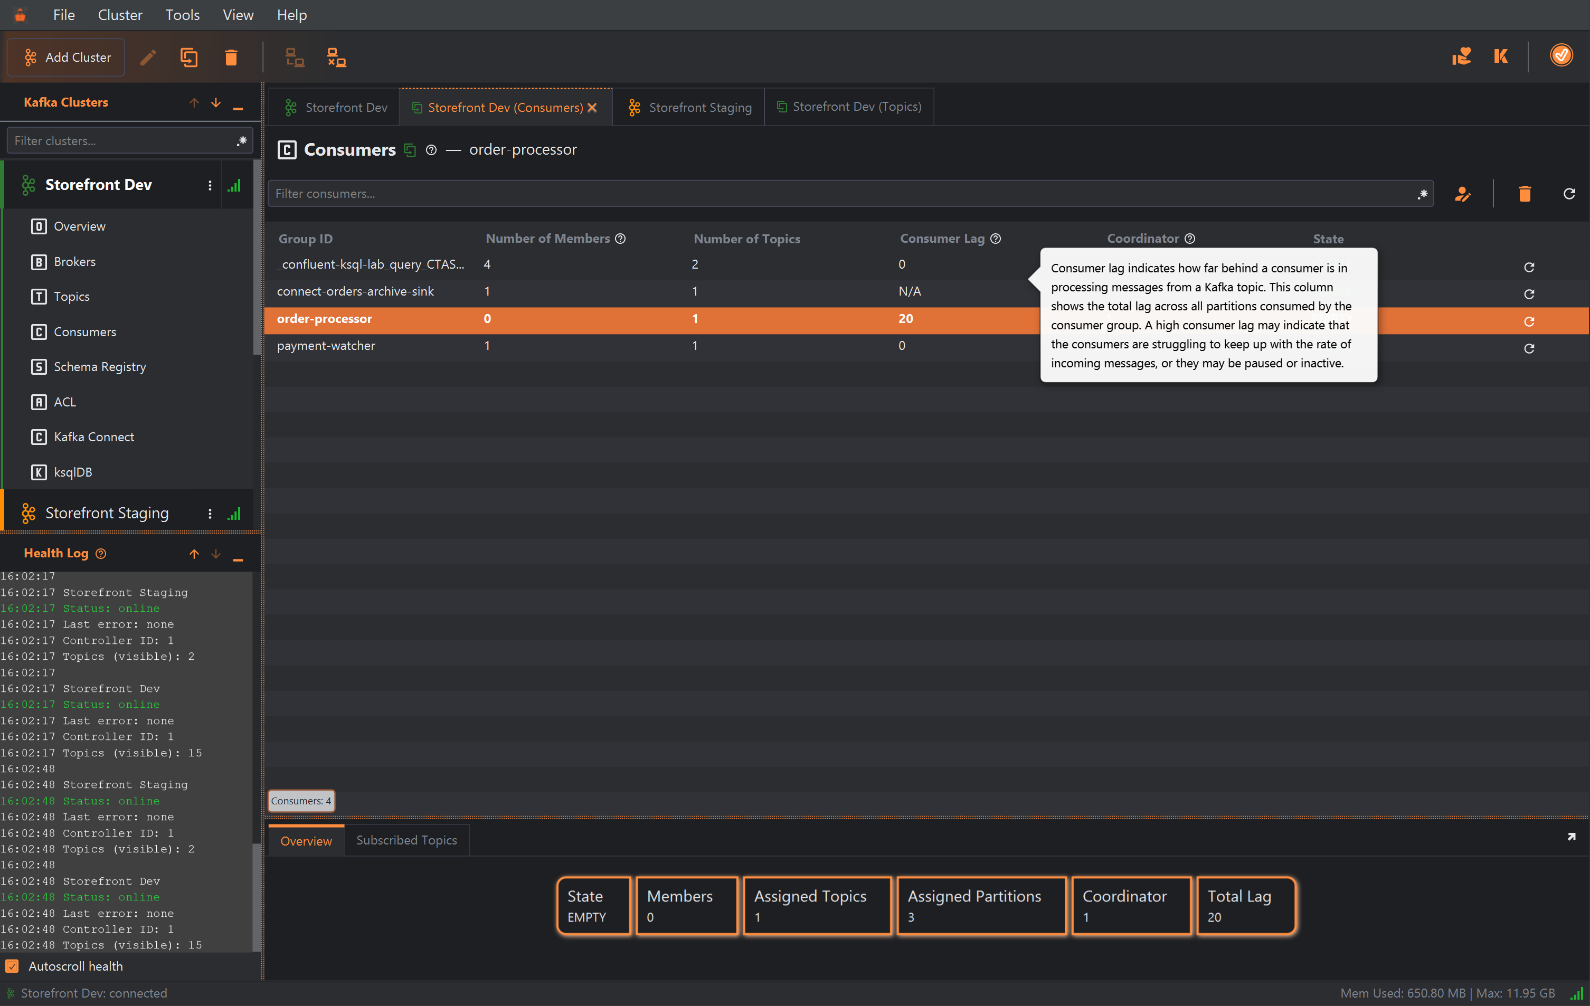
Task: Click the Add Cluster button
Action: coord(66,58)
